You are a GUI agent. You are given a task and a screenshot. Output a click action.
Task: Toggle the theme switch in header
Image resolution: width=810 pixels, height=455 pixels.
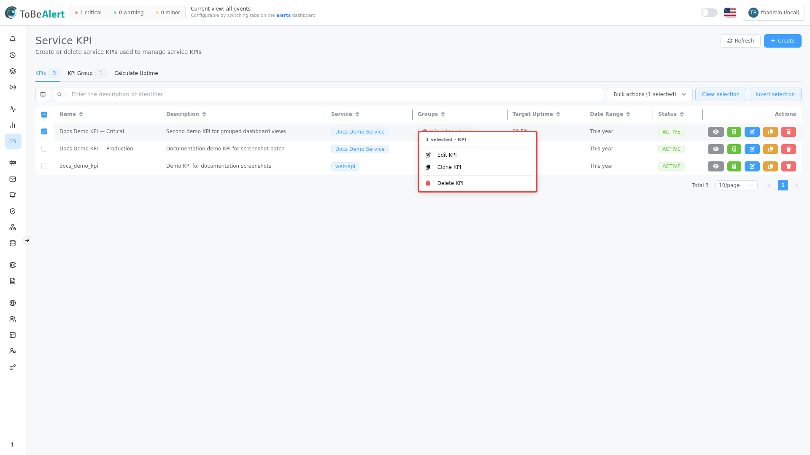click(709, 13)
